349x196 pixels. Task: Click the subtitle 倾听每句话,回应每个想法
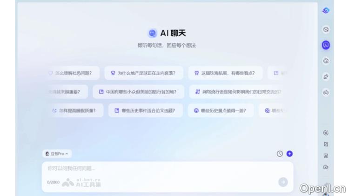(167, 46)
